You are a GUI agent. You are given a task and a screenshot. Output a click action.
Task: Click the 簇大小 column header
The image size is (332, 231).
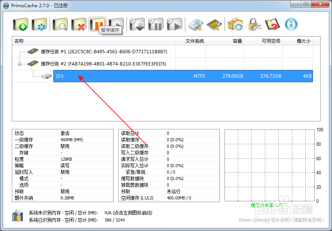298,41
